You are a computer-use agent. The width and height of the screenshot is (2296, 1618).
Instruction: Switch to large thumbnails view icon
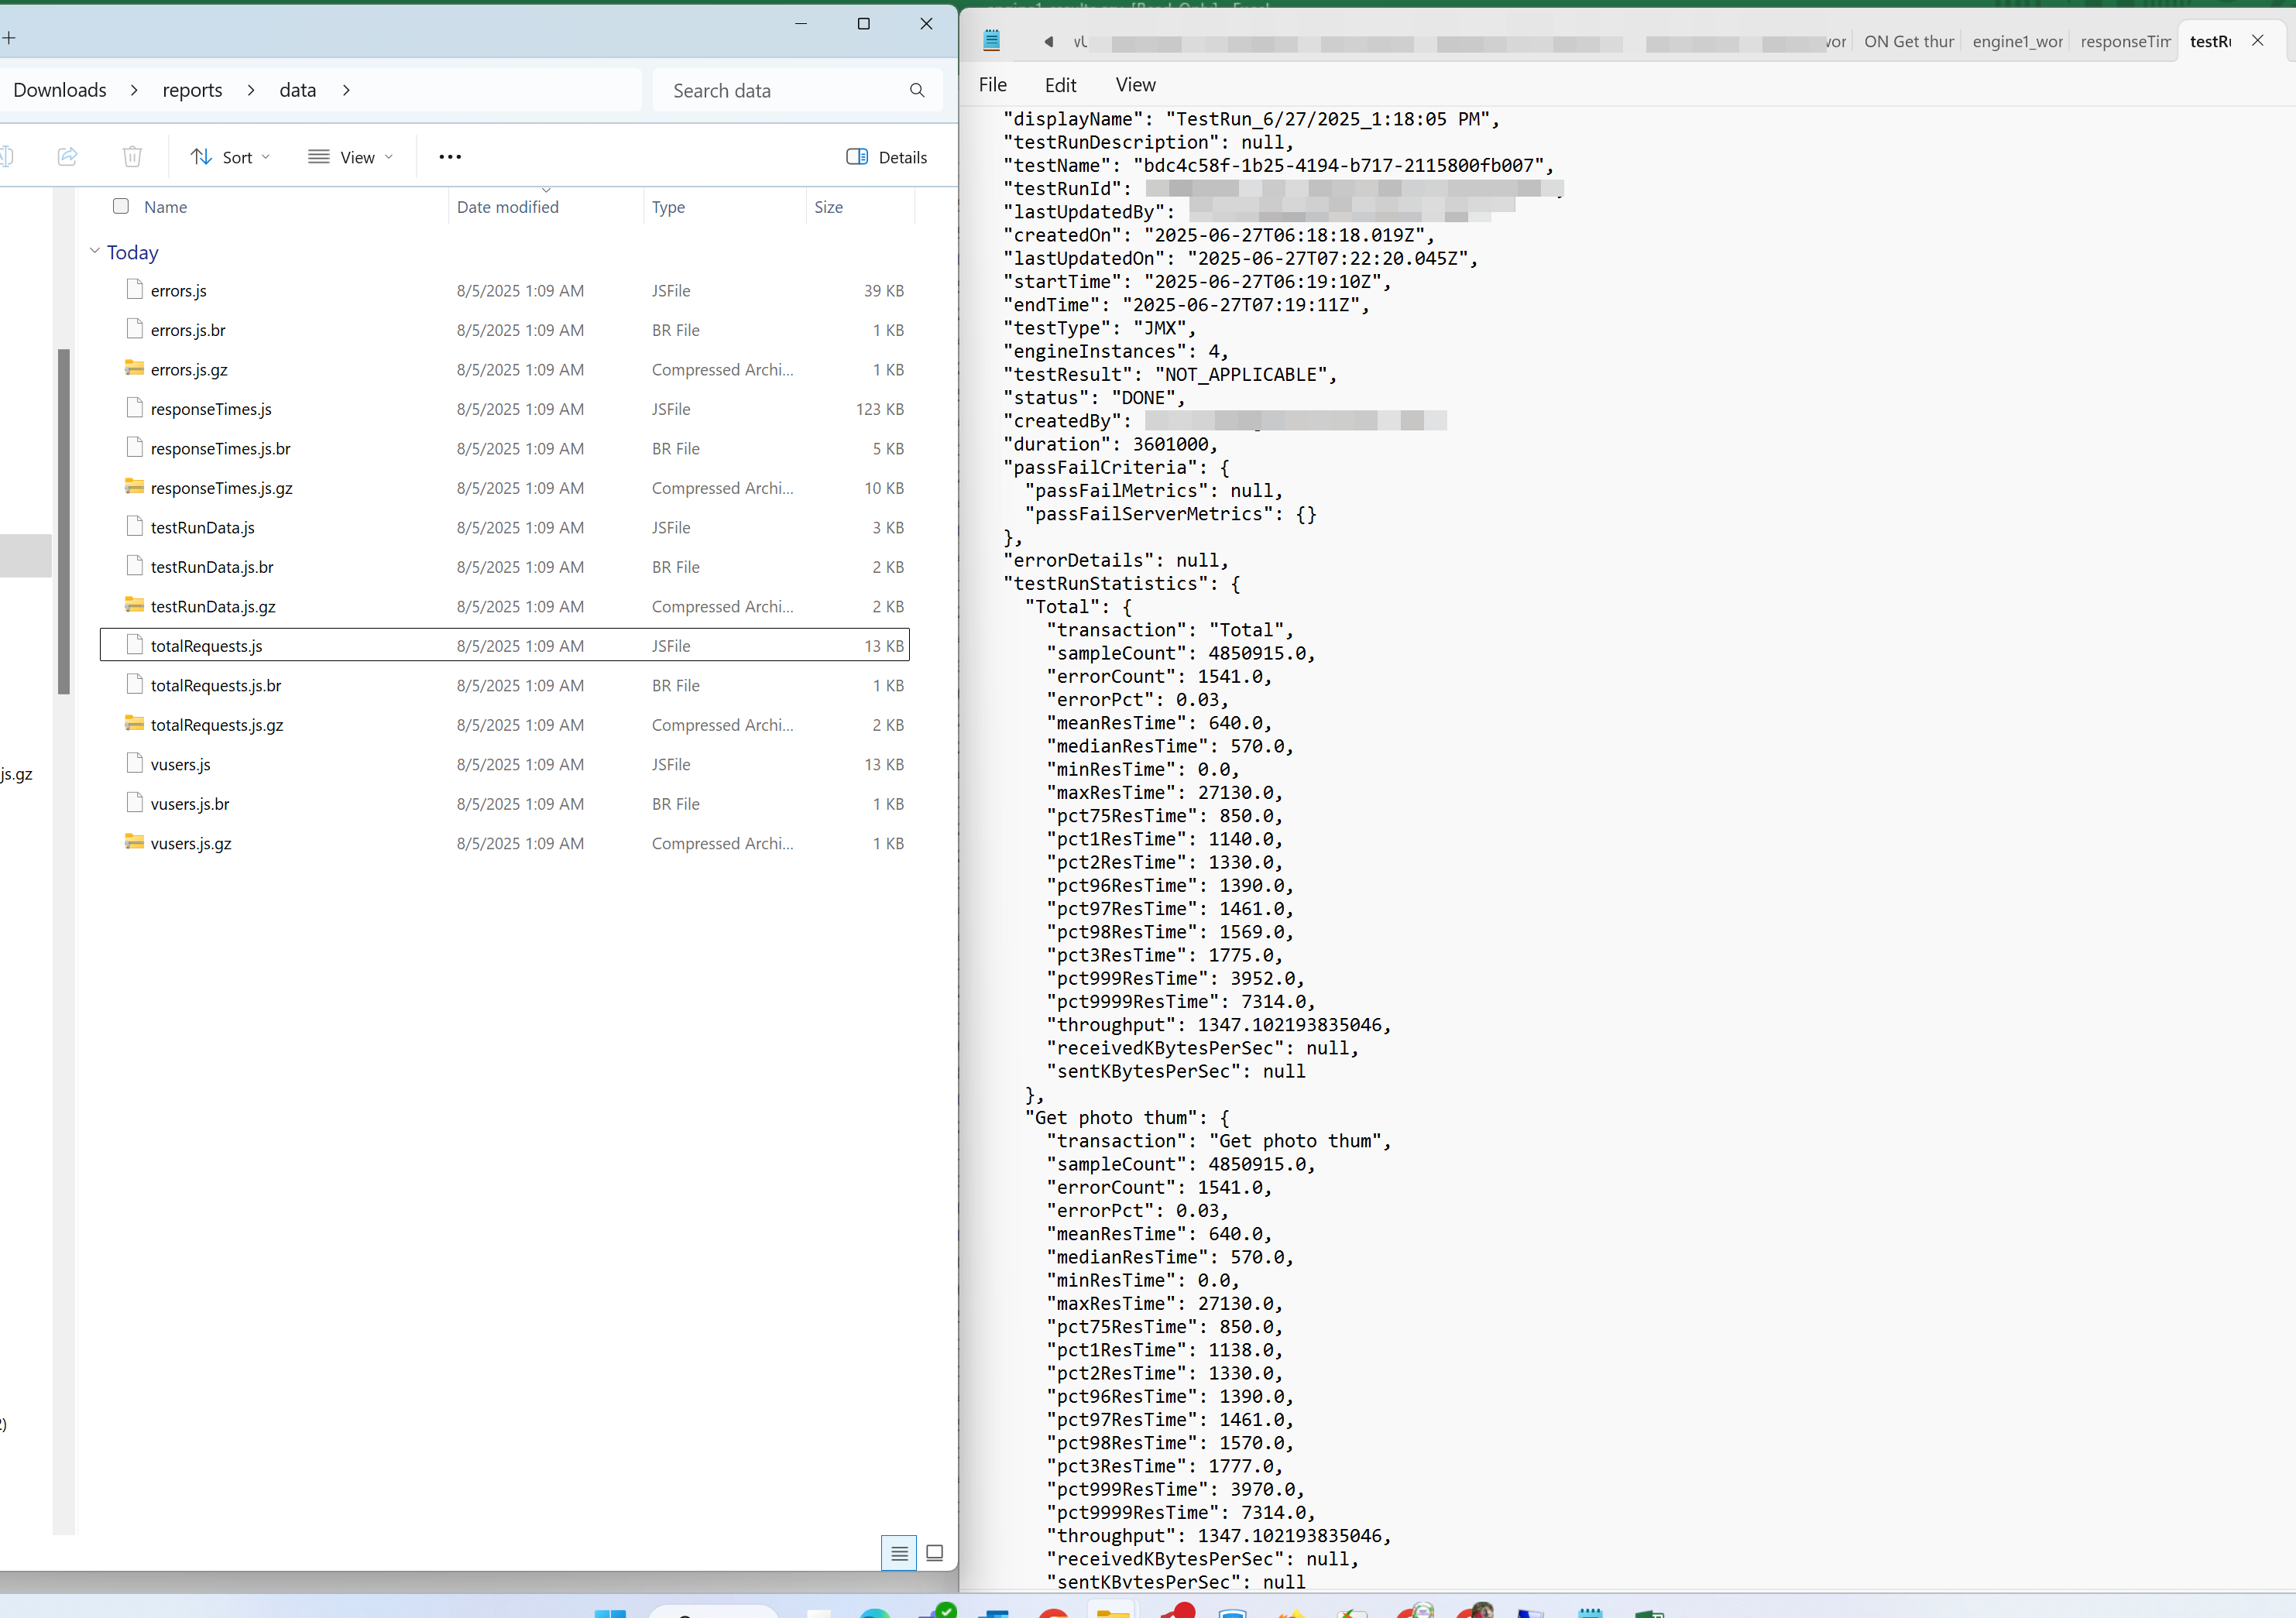(934, 1553)
